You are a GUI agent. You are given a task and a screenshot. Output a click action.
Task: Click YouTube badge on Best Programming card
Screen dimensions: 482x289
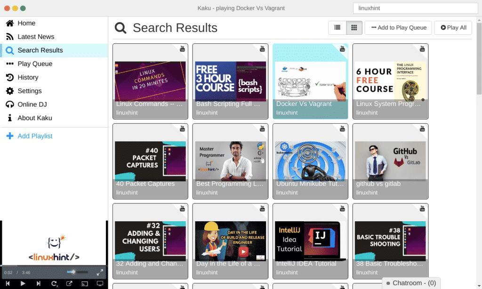point(262,128)
